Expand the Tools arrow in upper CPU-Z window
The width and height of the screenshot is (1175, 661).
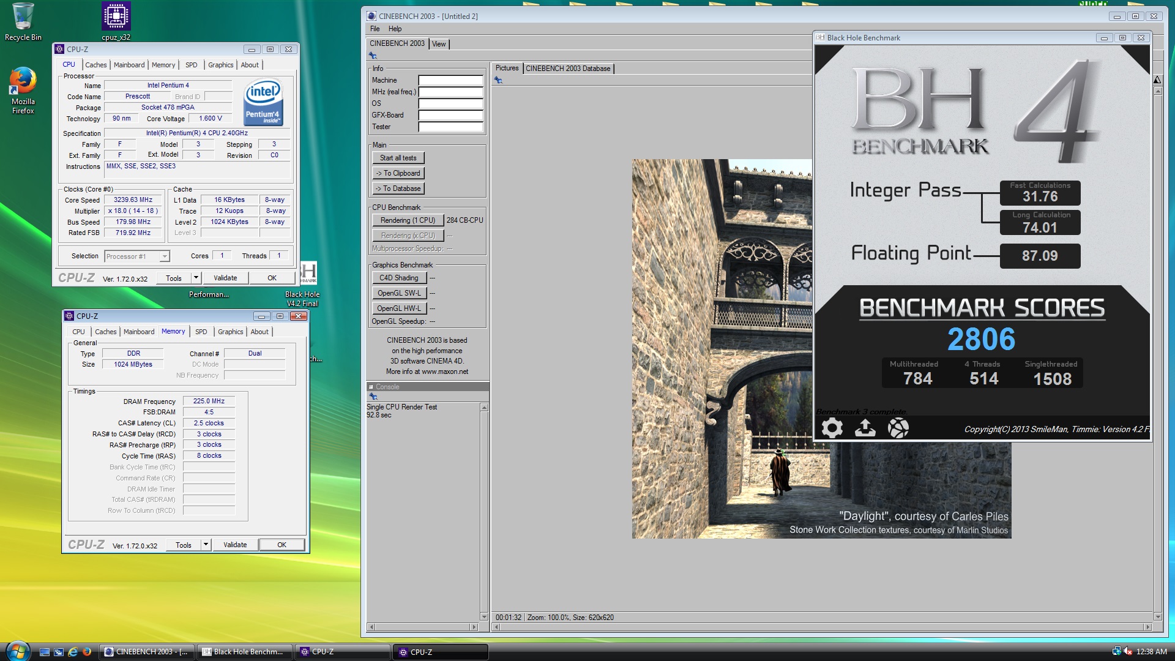click(196, 278)
